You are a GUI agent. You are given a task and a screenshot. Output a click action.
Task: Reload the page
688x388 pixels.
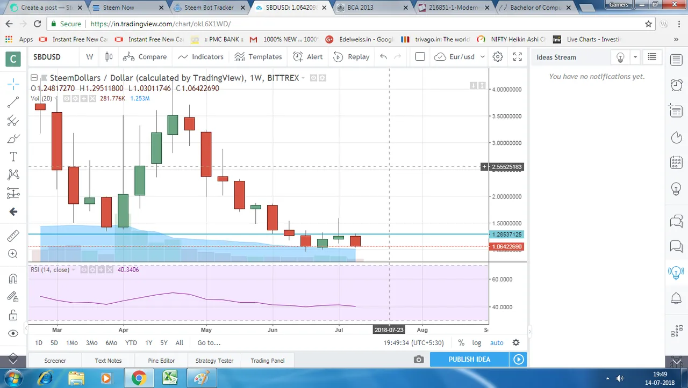tap(37, 24)
